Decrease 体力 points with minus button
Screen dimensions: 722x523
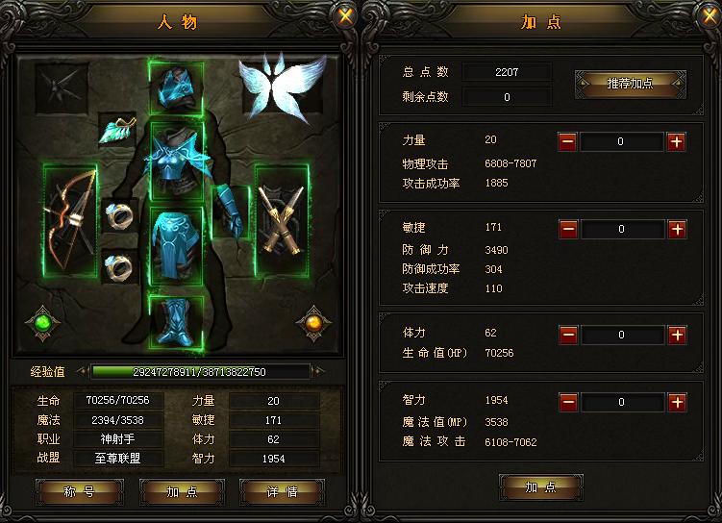click(x=568, y=335)
